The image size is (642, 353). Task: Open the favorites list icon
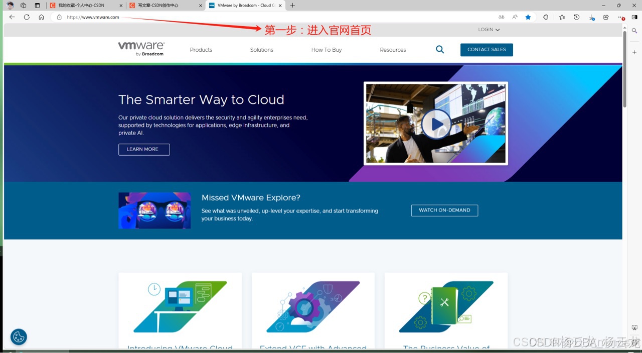[x=562, y=17]
